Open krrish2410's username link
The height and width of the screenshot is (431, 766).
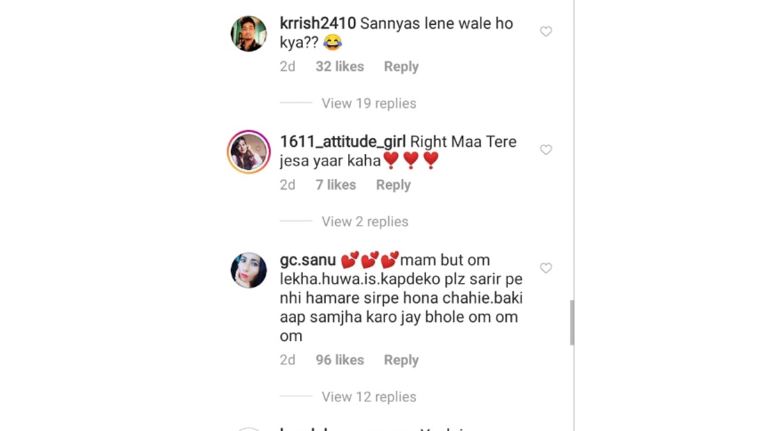pos(317,22)
